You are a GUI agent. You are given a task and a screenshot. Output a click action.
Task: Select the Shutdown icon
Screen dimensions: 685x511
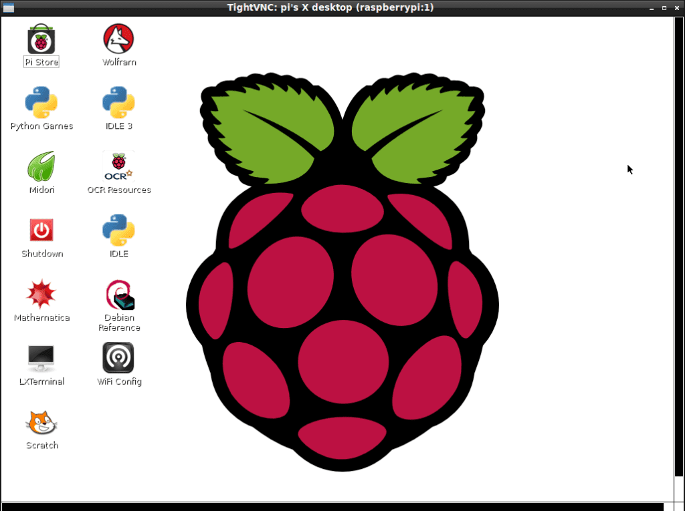click(x=41, y=231)
